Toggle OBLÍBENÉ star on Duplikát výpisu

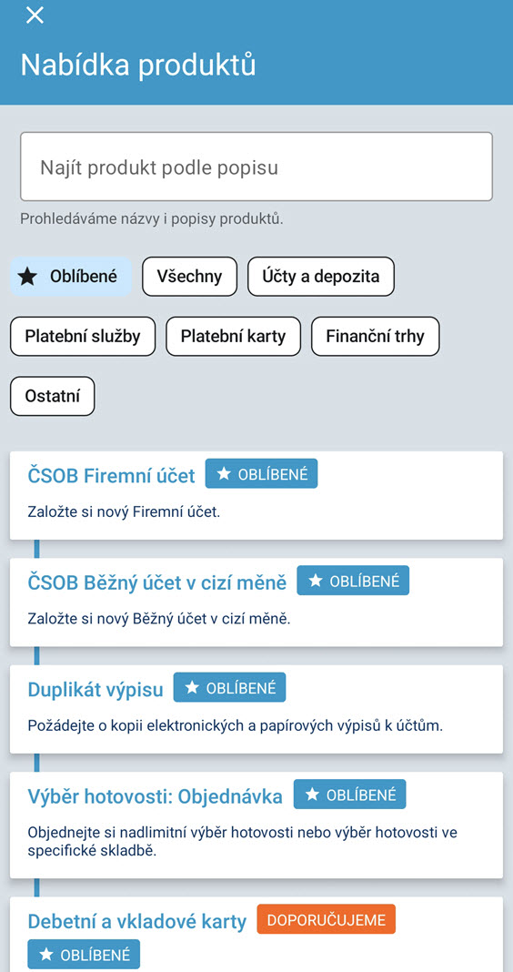[x=229, y=687]
